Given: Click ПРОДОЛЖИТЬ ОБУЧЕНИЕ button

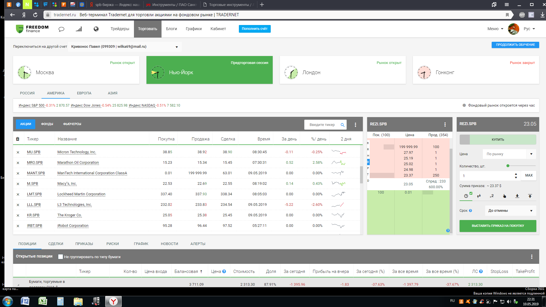Looking at the screenshot, I should pos(515,45).
